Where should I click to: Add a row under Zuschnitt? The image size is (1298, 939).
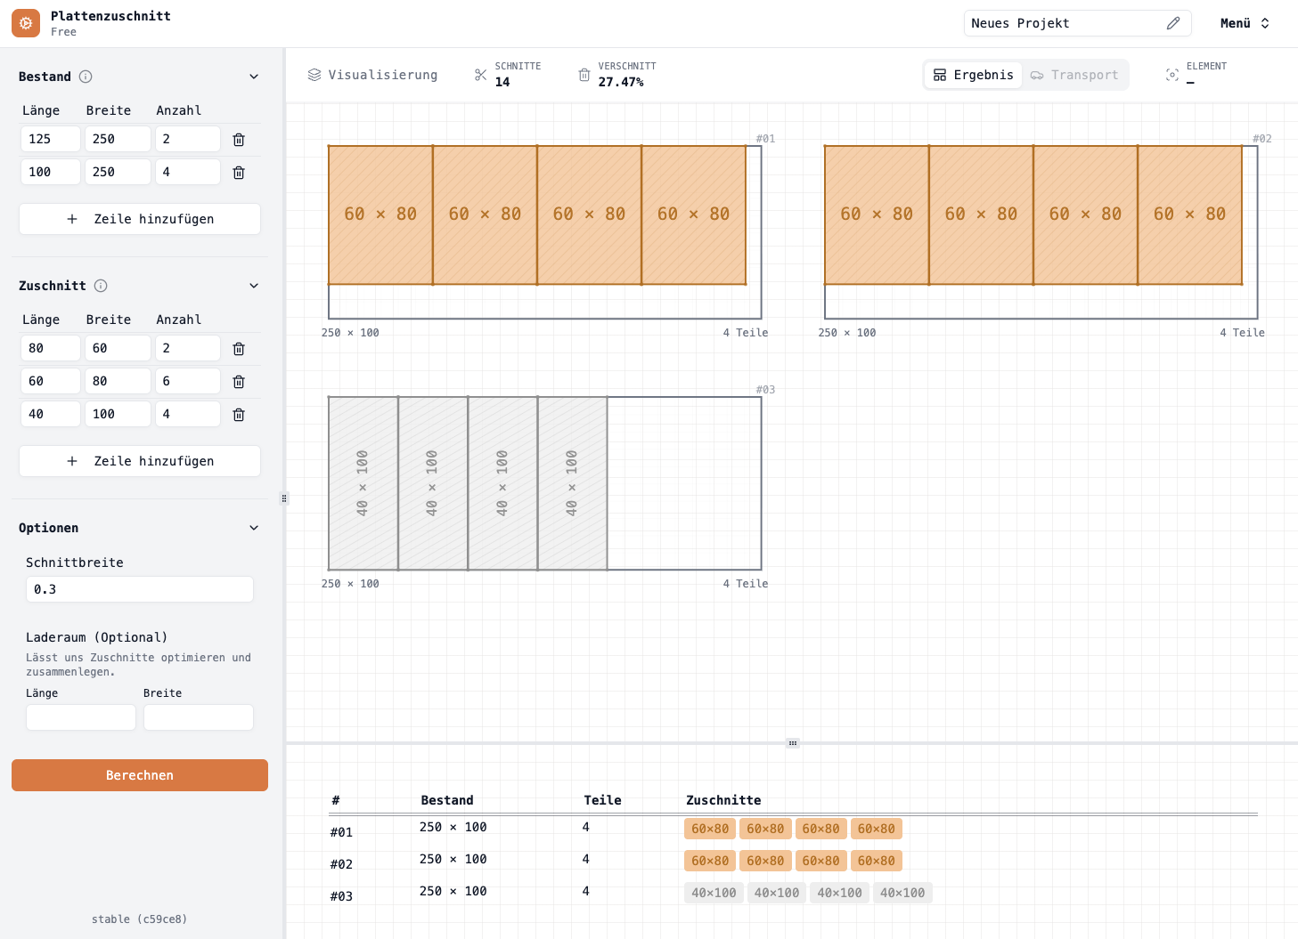click(140, 461)
